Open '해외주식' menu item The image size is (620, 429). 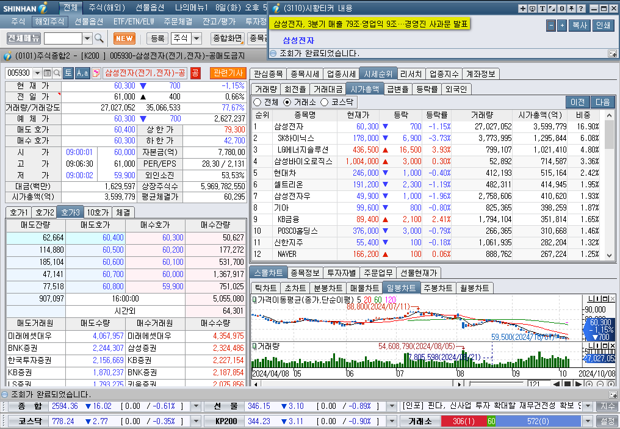click(49, 21)
